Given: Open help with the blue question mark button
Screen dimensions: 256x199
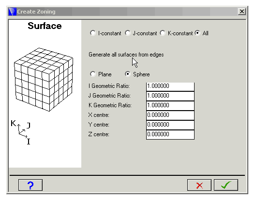Looking at the screenshot, I should 30,185.
